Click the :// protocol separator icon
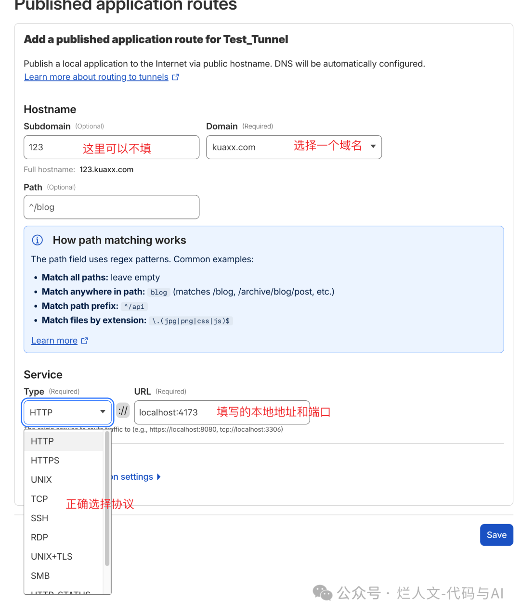Viewport: 520px width, 614px height. click(x=123, y=411)
